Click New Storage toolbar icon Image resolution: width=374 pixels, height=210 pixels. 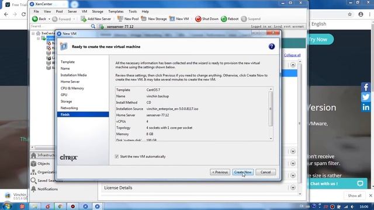coord(144,19)
